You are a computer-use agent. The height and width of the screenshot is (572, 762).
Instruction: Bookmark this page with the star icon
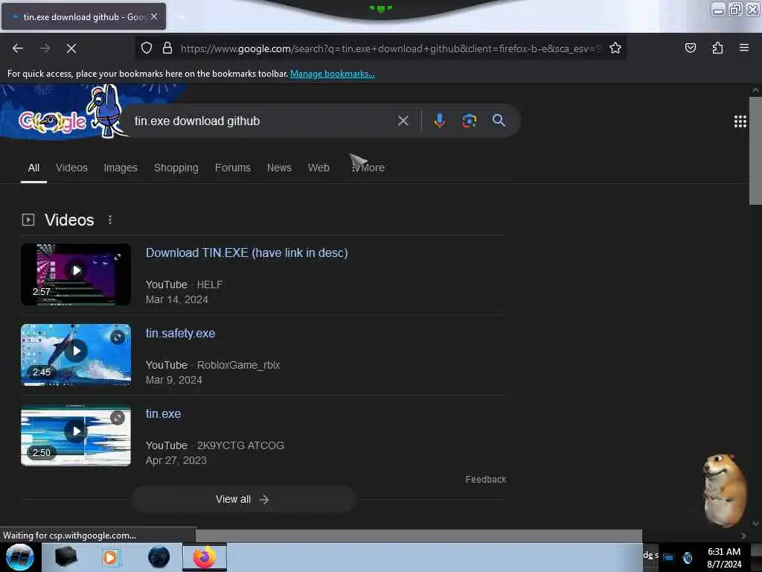(x=615, y=48)
